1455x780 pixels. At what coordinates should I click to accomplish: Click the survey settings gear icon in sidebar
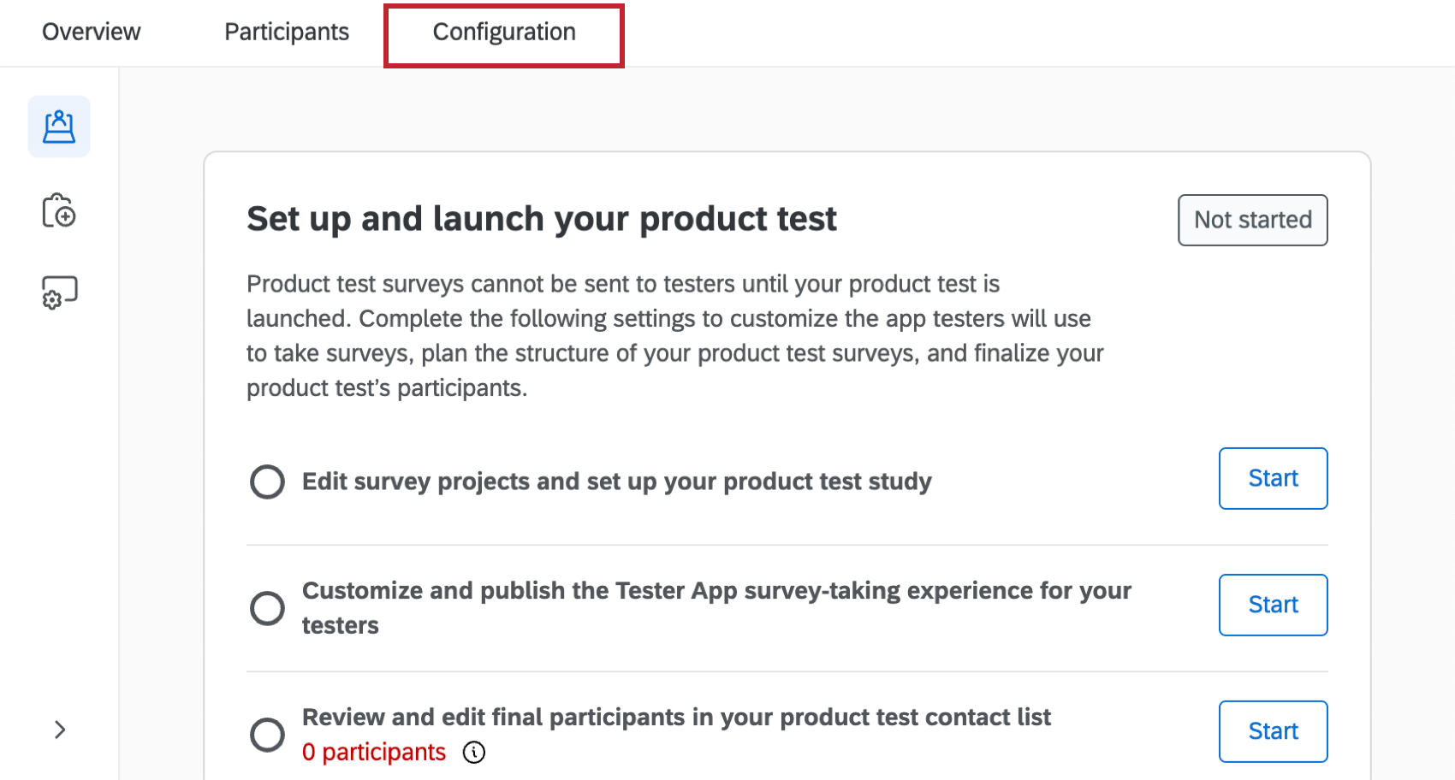coord(58,292)
